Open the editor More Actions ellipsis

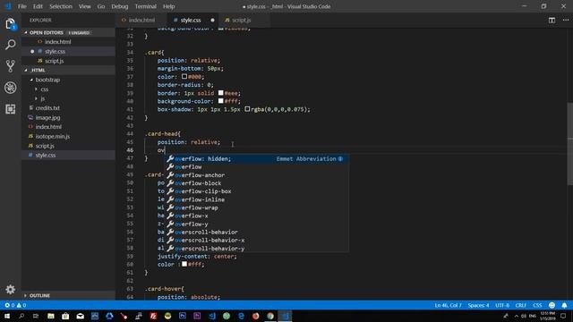click(x=566, y=20)
